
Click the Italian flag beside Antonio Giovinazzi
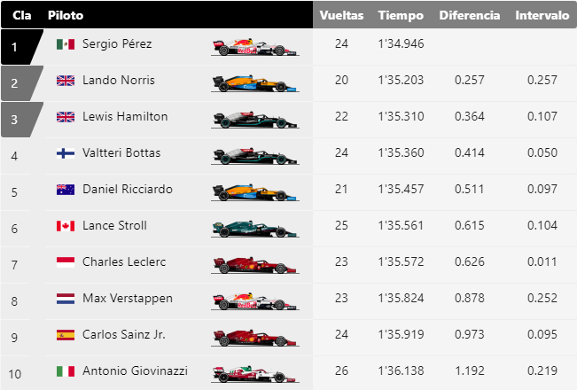66,371
